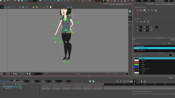Click the palette folder icon
The image size is (175, 98).
tap(170, 43)
